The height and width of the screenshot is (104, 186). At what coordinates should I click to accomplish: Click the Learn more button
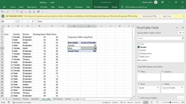tap(167, 16)
